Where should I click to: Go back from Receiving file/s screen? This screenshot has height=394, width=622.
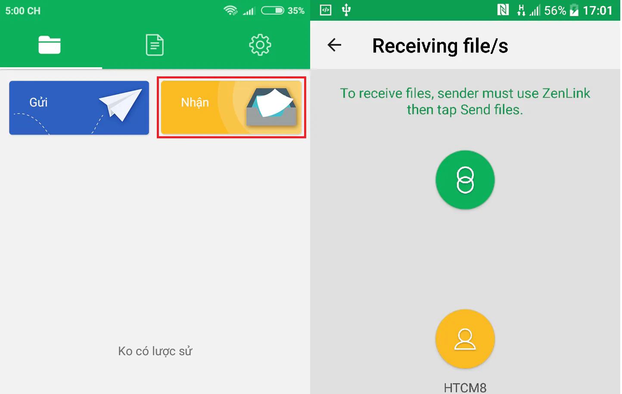coord(334,45)
